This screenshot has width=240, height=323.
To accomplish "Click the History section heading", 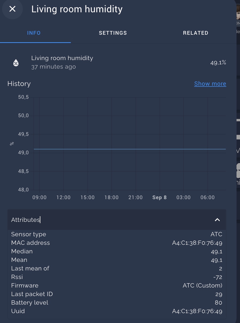I will click(x=19, y=84).
